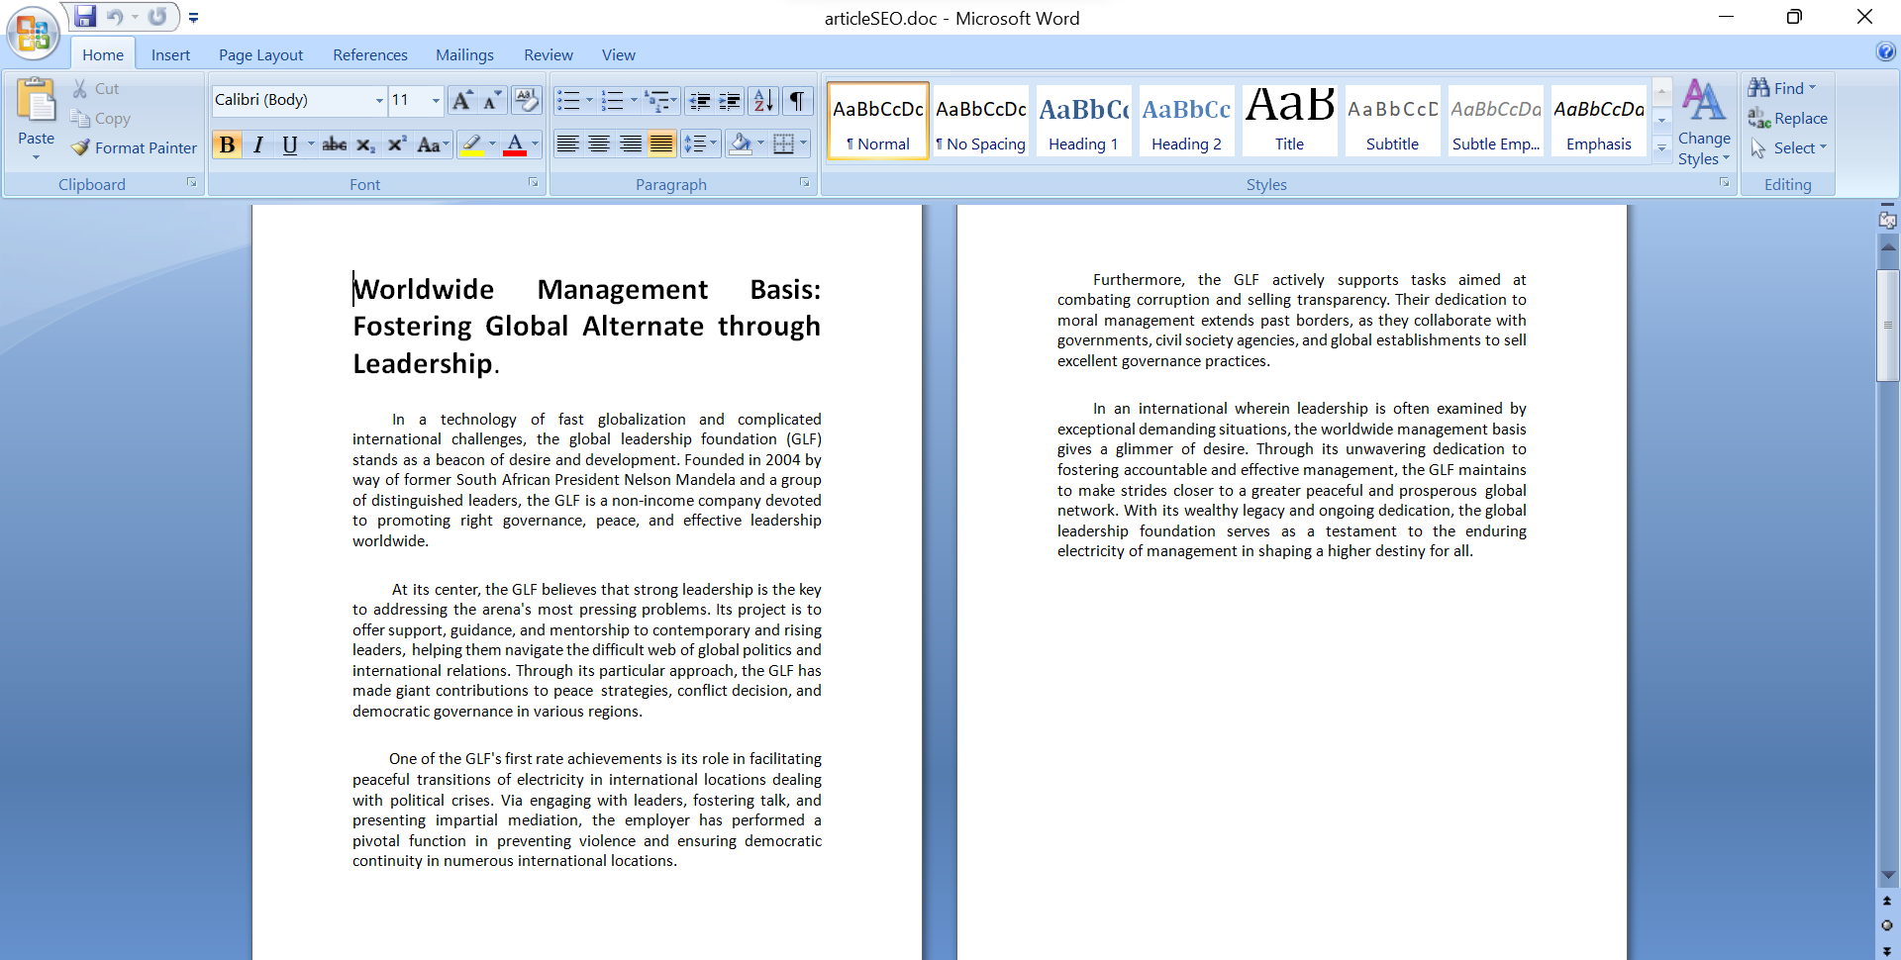The width and height of the screenshot is (1901, 960).
Task: Toggle show paragraph marks pilcrow
Action: [x=796, y=100]
